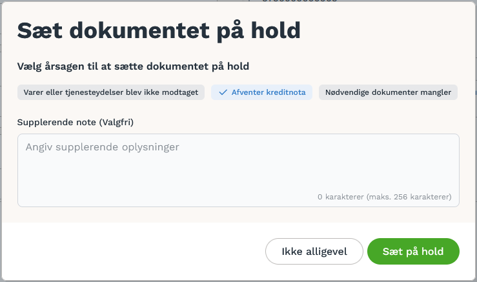
Task: Click the white footer area left of Ikke alligevel
Action: coord(134,251)
